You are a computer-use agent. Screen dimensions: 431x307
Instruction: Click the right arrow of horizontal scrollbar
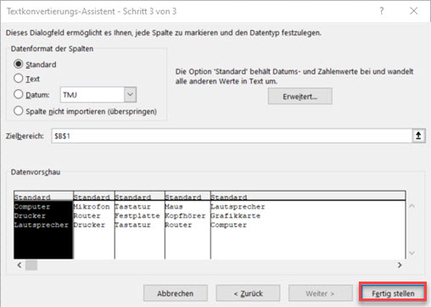(400, 265)
